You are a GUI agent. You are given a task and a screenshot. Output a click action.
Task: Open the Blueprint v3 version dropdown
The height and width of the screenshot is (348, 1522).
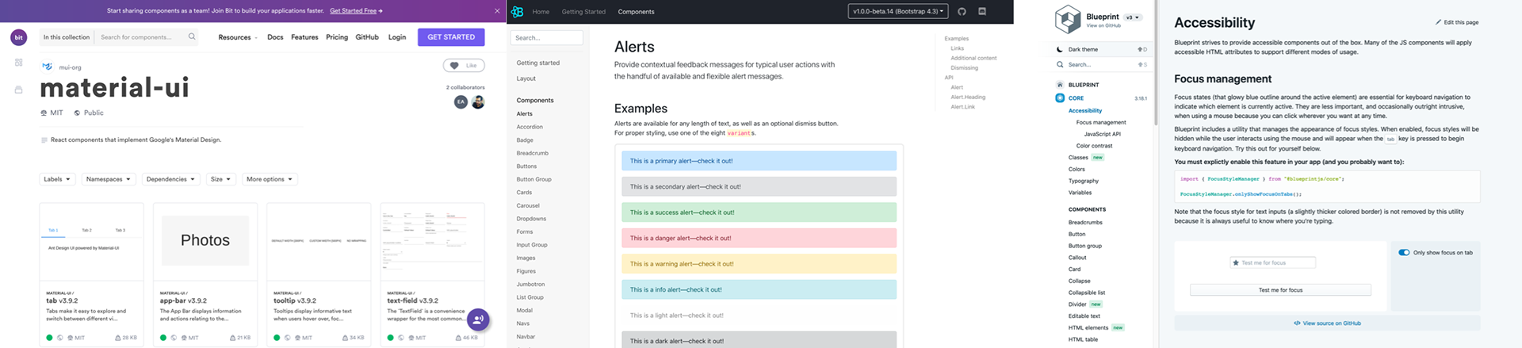tap(1133, 17)
